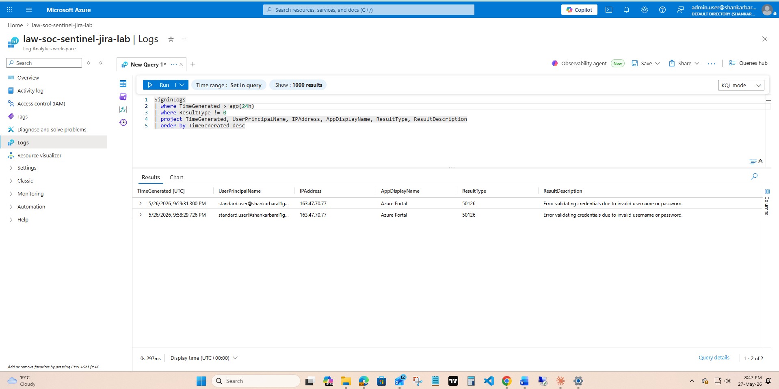
Task: Open the Query history icon
Action: pos(123,123)
